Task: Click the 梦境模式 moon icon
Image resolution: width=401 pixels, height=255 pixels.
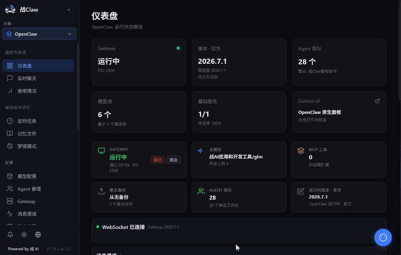Action: coord(10,146)
